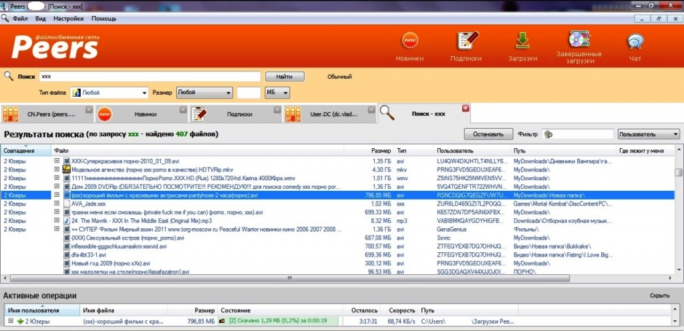Expand the Дом.2009.DVDRip result row
The height and width of the screenshot is (331, 684).
57,187
